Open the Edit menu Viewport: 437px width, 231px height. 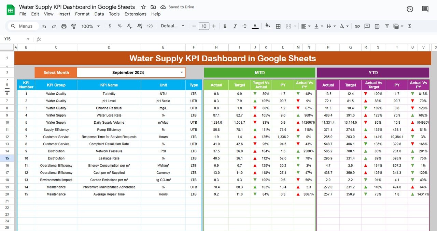(35, 14)
